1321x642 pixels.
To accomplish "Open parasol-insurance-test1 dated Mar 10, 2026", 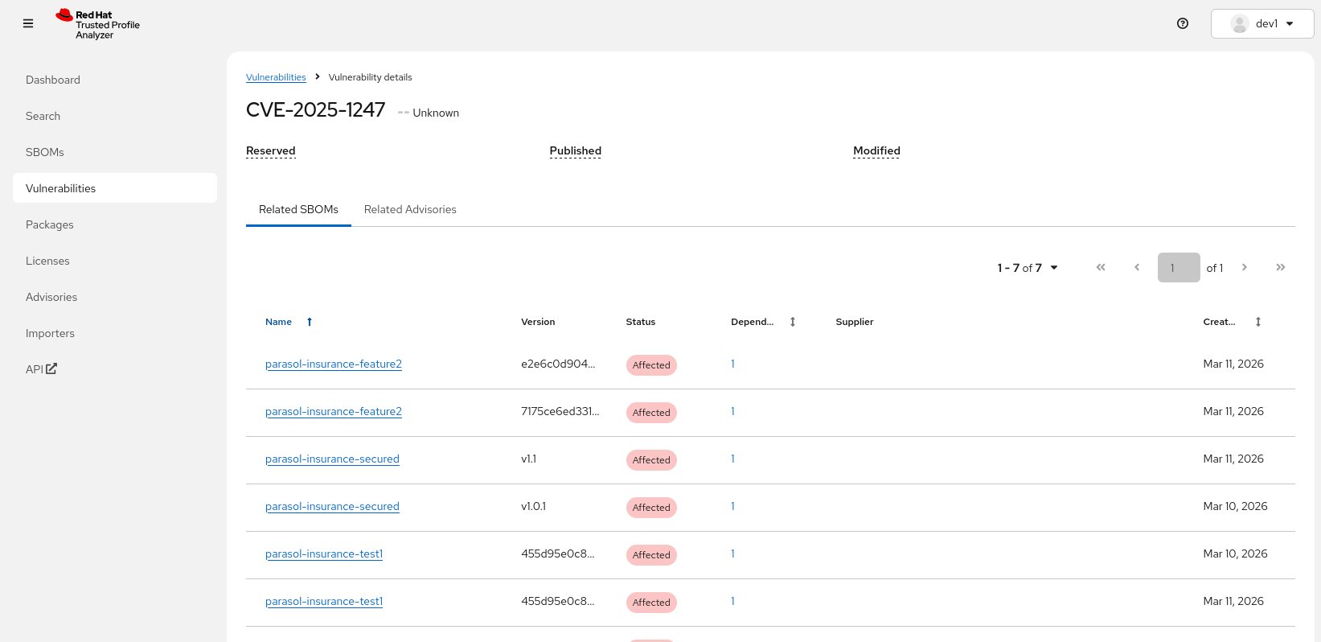I will tap(324, 554).
